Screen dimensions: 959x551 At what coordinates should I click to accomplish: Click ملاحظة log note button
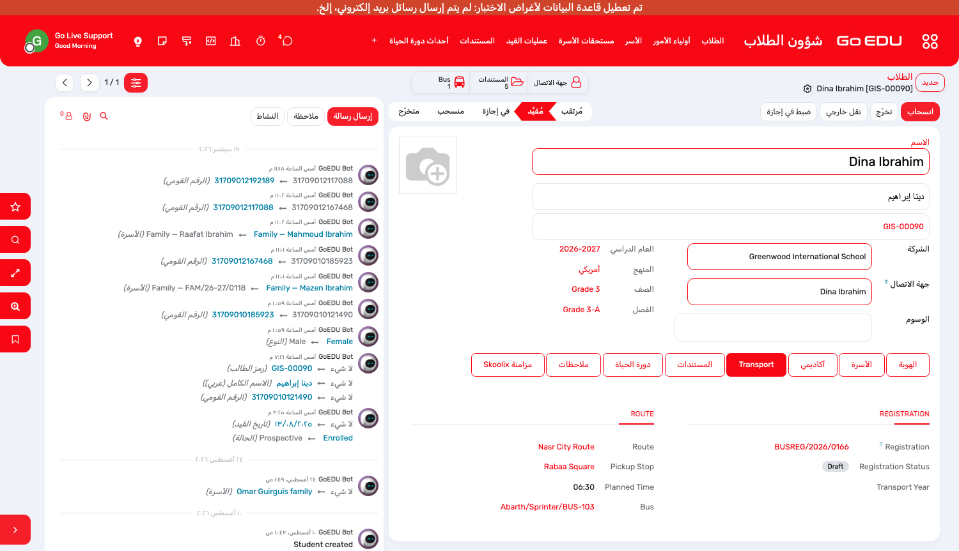[x=306, y=116]
